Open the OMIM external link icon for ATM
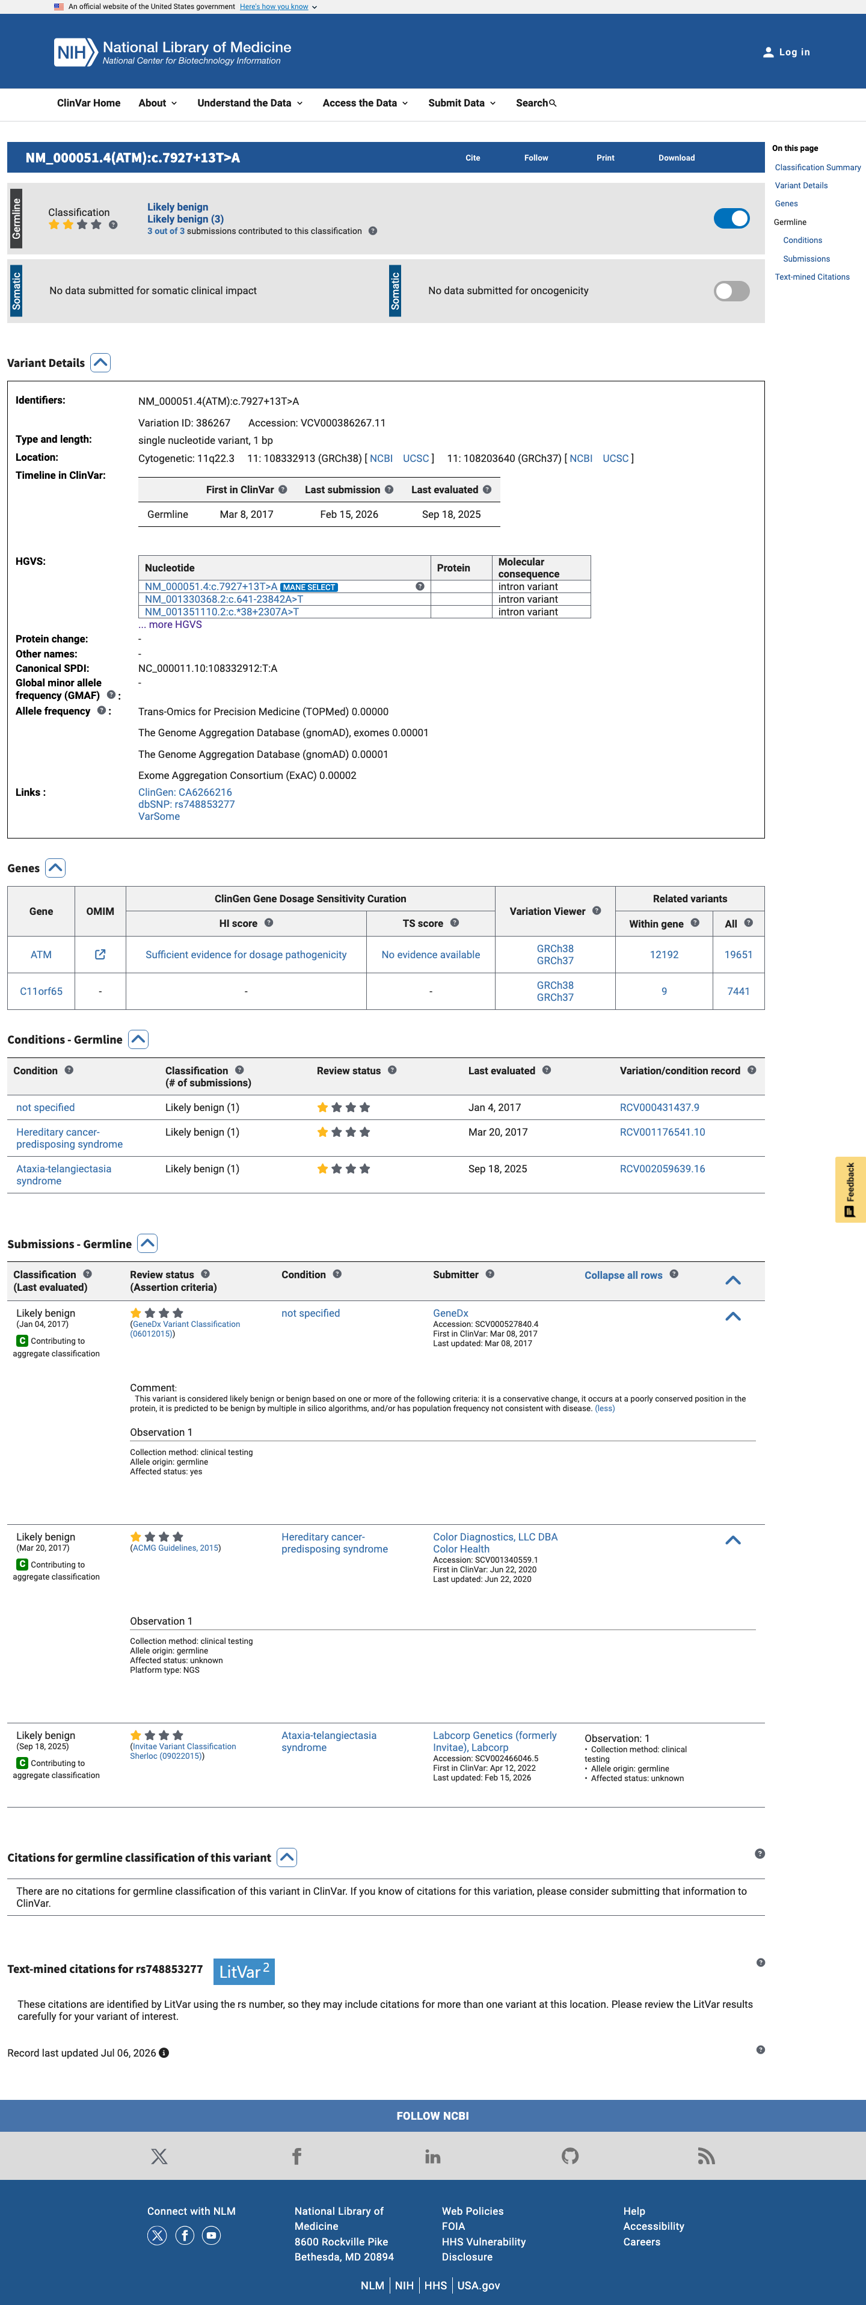 coord(100,955)
